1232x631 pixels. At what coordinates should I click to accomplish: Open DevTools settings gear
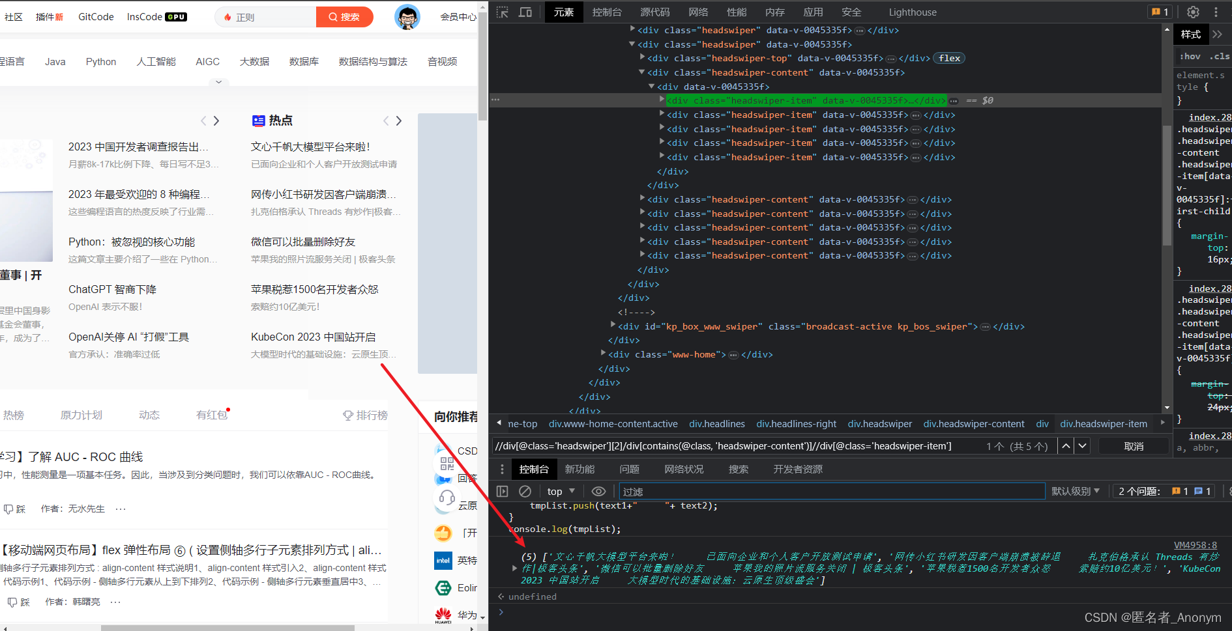(x=1193, y=12)
